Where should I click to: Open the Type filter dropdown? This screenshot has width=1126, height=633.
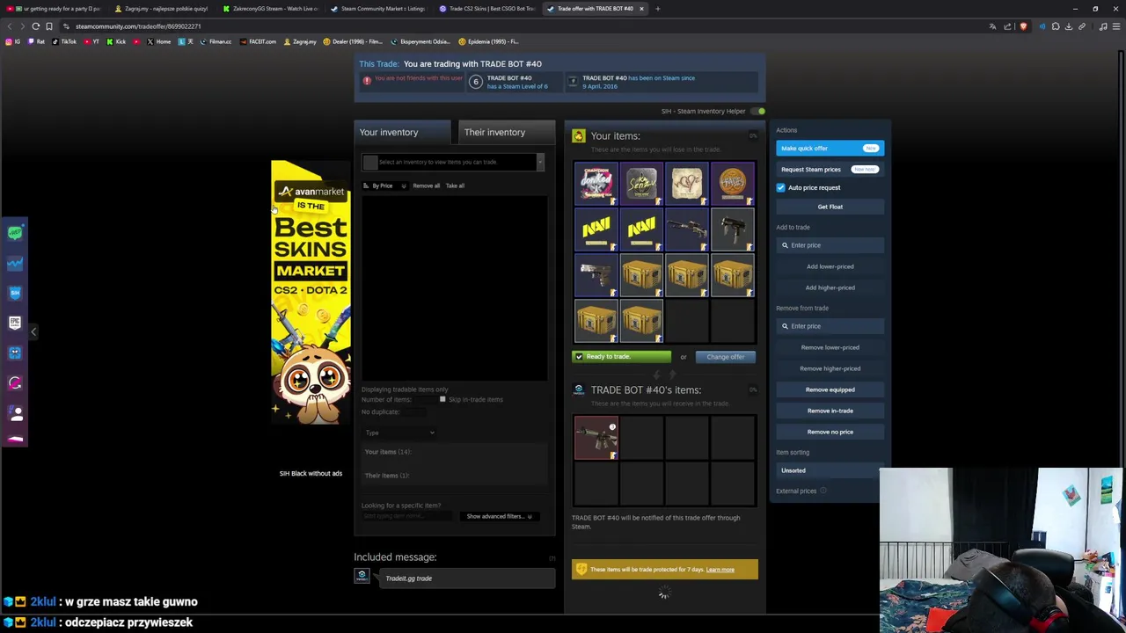(x=399, y=433)
